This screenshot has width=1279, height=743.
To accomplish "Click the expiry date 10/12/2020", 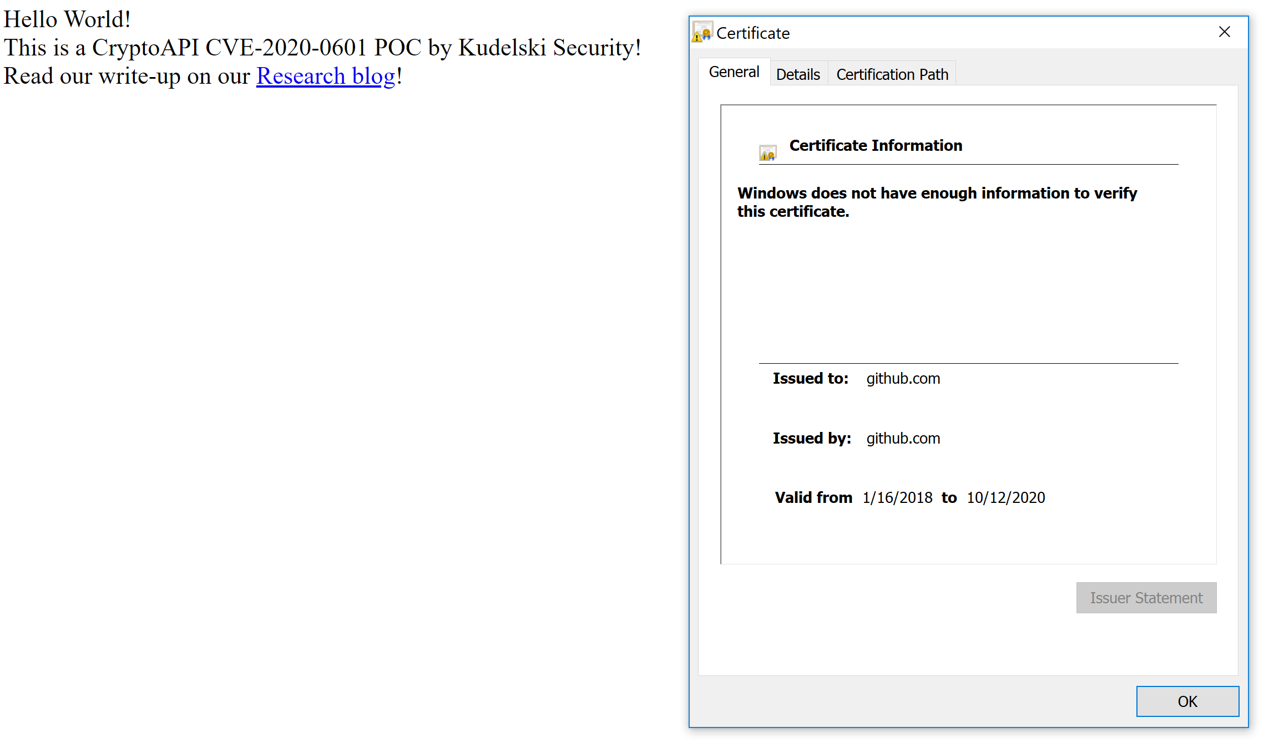I will tap(1006, 498).
